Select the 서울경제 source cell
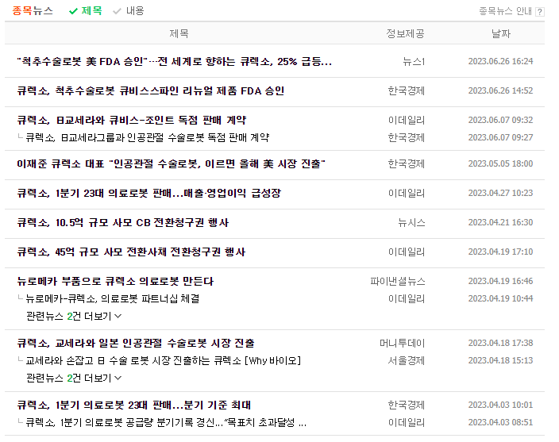 point(407,360)
